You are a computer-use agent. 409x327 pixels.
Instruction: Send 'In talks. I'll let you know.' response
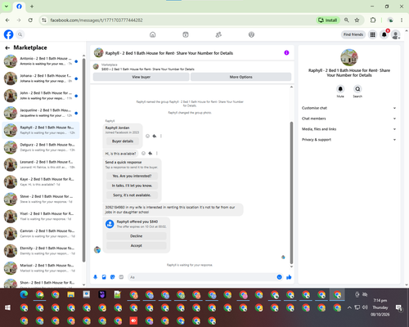pyautogui.click(x=132, y=186)
